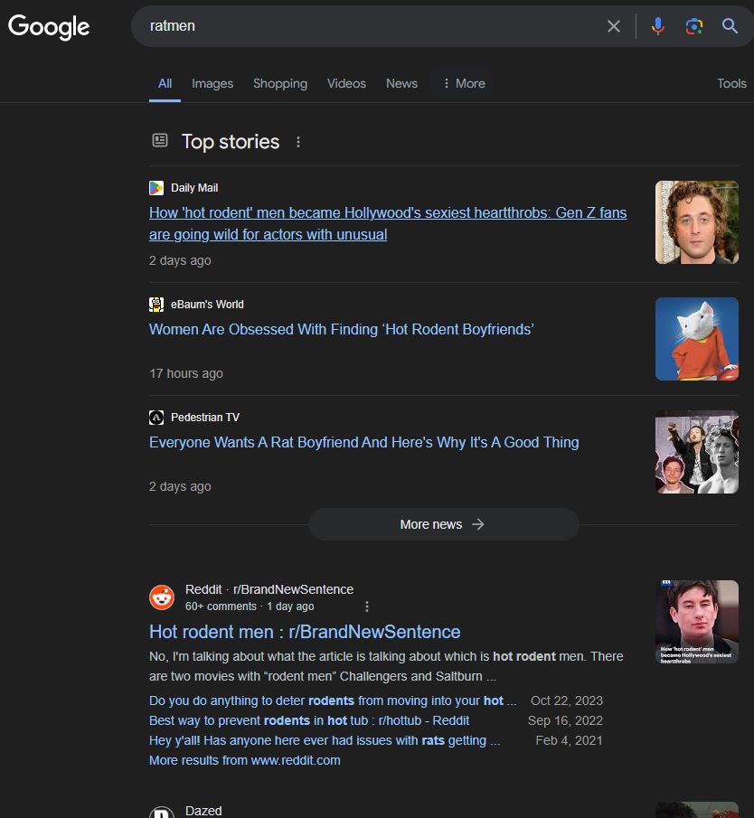Click the 60+ comments text
The width and height of the screenshot is (754, 818).
point(221,606)
